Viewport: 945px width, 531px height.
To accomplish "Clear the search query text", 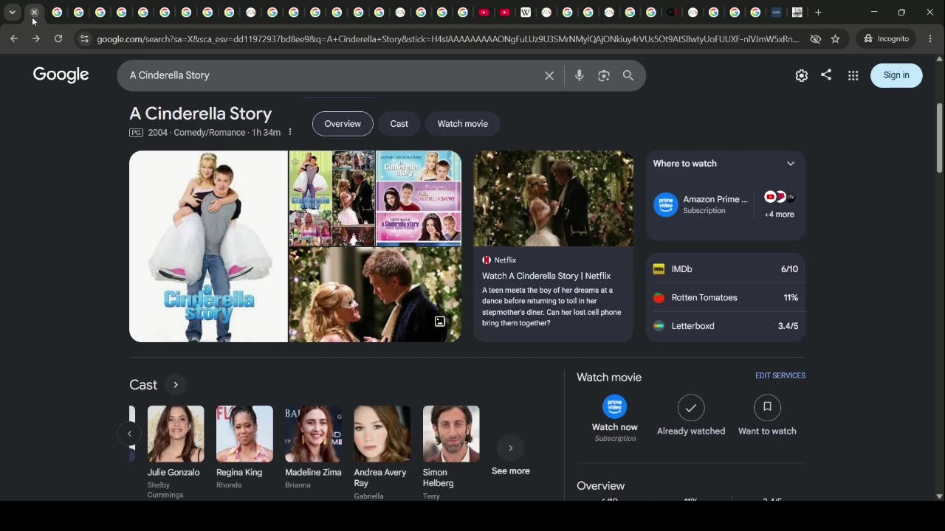I will (x=549, y=75).
